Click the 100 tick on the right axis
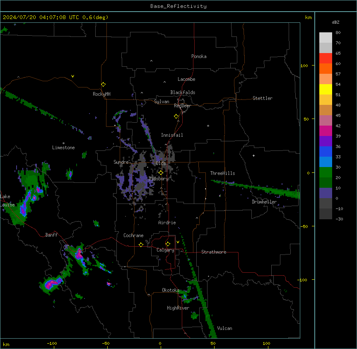The width and height of the screenshot is (357, 349). (x=304, y=65)
